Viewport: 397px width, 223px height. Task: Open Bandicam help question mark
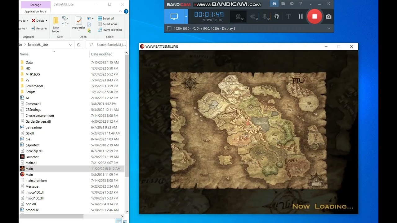coord(301,4)
